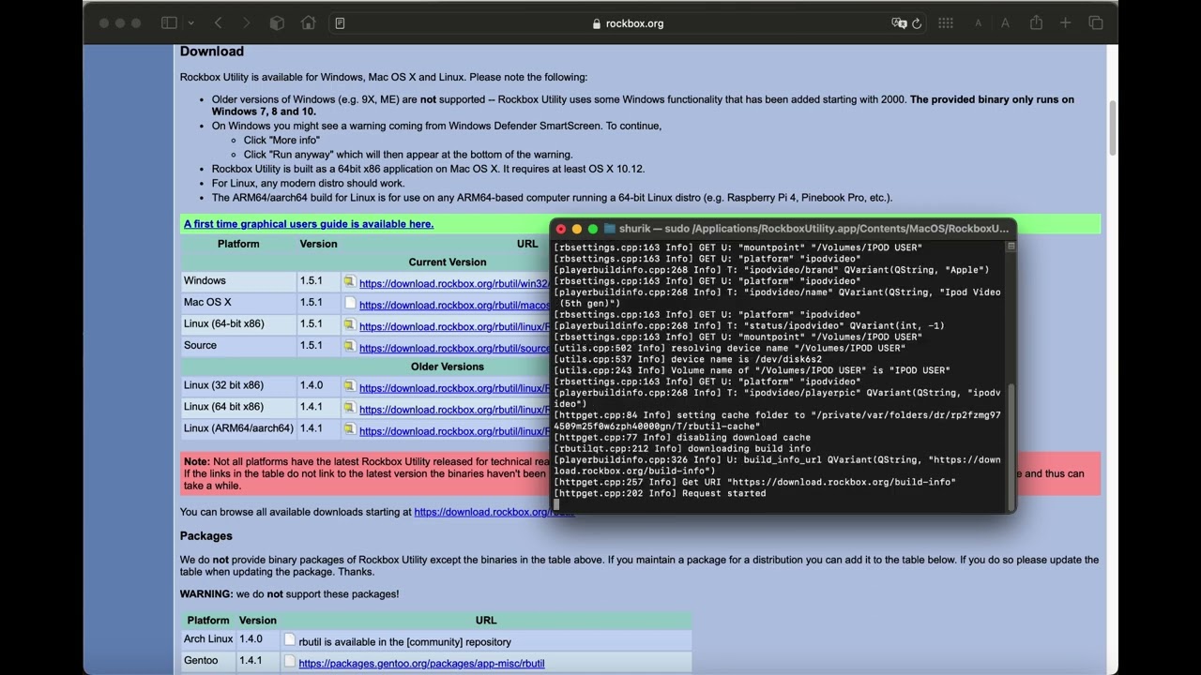This screenshot has width=1201, height=675.
Task: Select the 'Linux (ARM64/aarch64)' platform cell
Action: (x=238, y=428)
